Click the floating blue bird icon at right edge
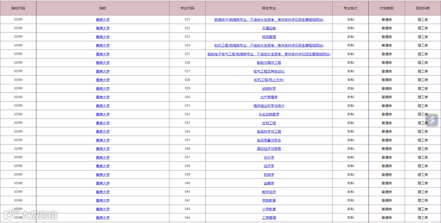This screenshot has width=441, height=223. pyautogui.click(x=432, y=120)
